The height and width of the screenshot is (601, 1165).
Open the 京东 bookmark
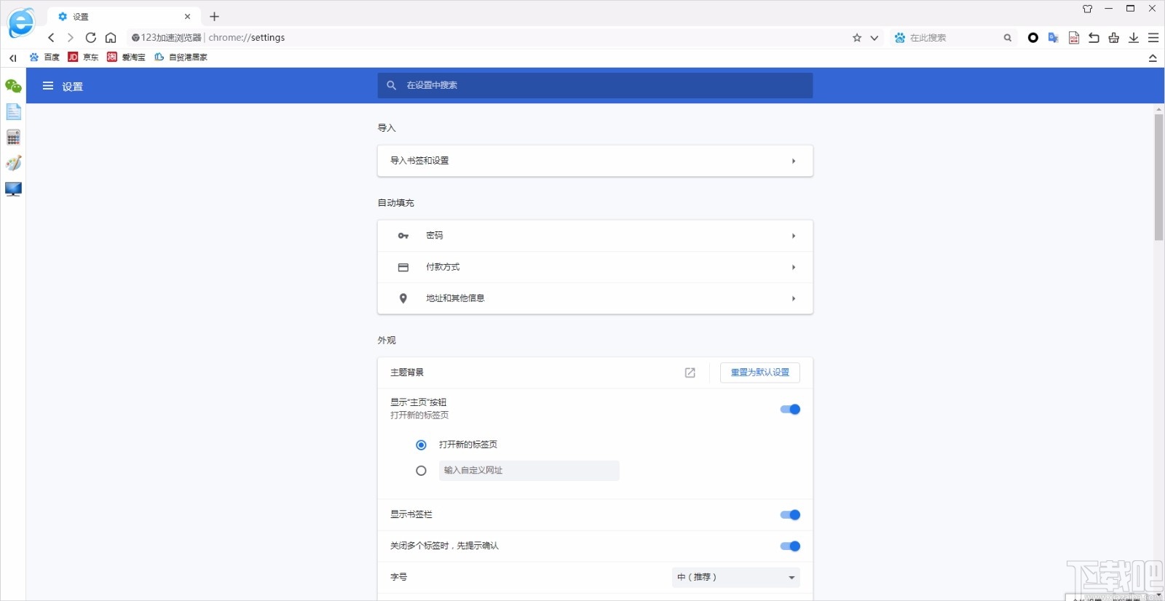[x=83, y=57]
